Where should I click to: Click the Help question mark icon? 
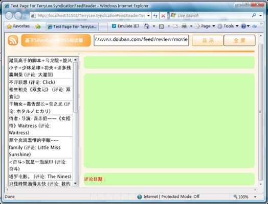coord(243,26)
